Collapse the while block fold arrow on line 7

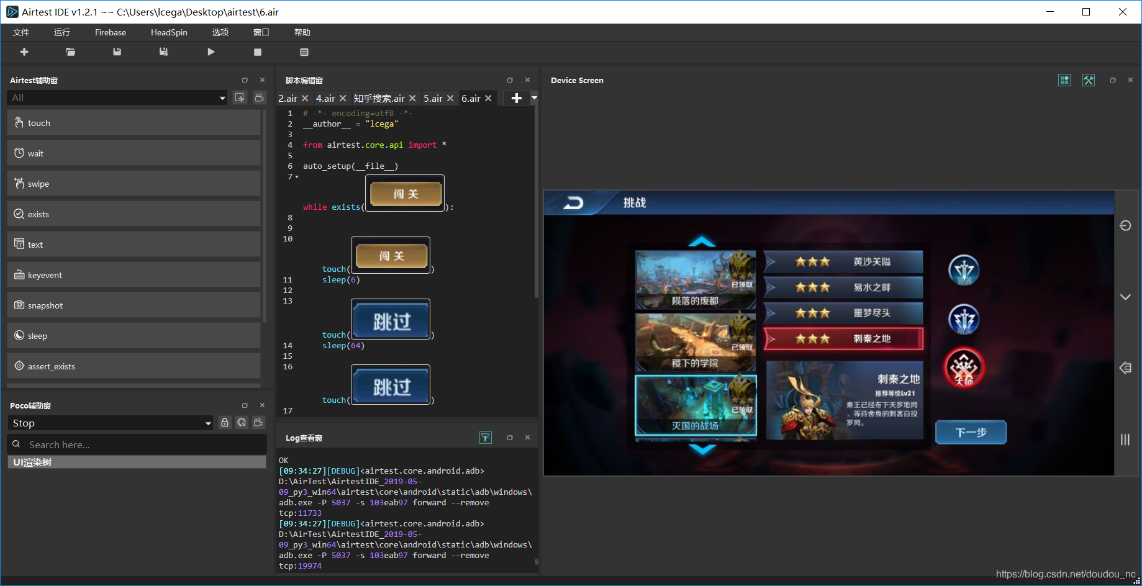click(297, 177)
